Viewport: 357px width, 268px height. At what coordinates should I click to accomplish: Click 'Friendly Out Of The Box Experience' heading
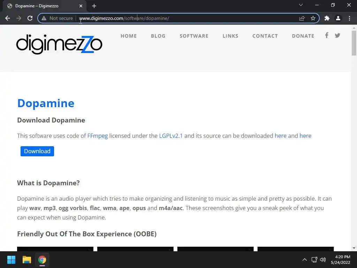(87, 234)
